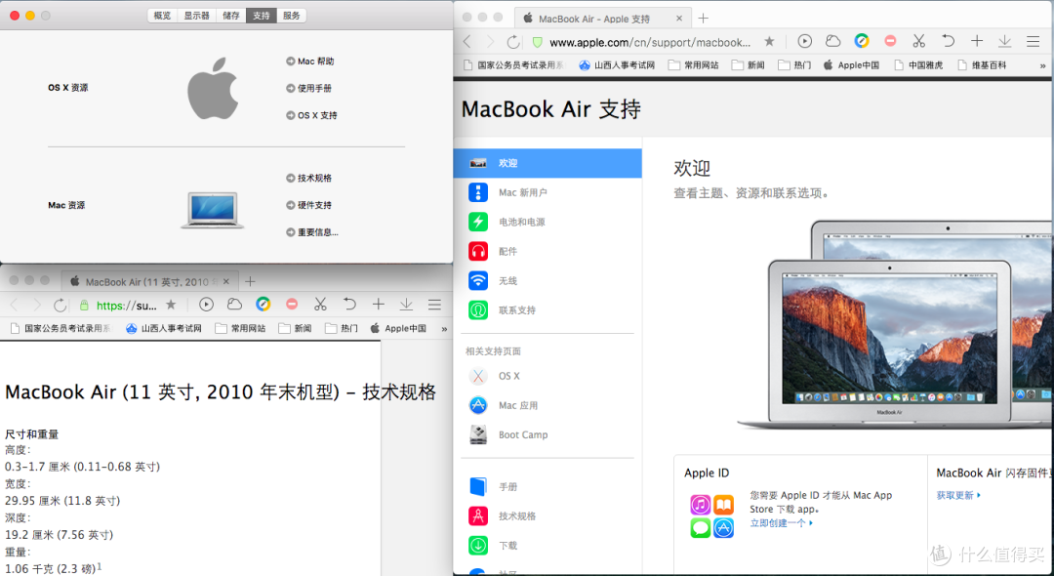Click the blue 手册 book icon
The height and width of the screenshot is (576, 1054).
[x=478, y=486]
